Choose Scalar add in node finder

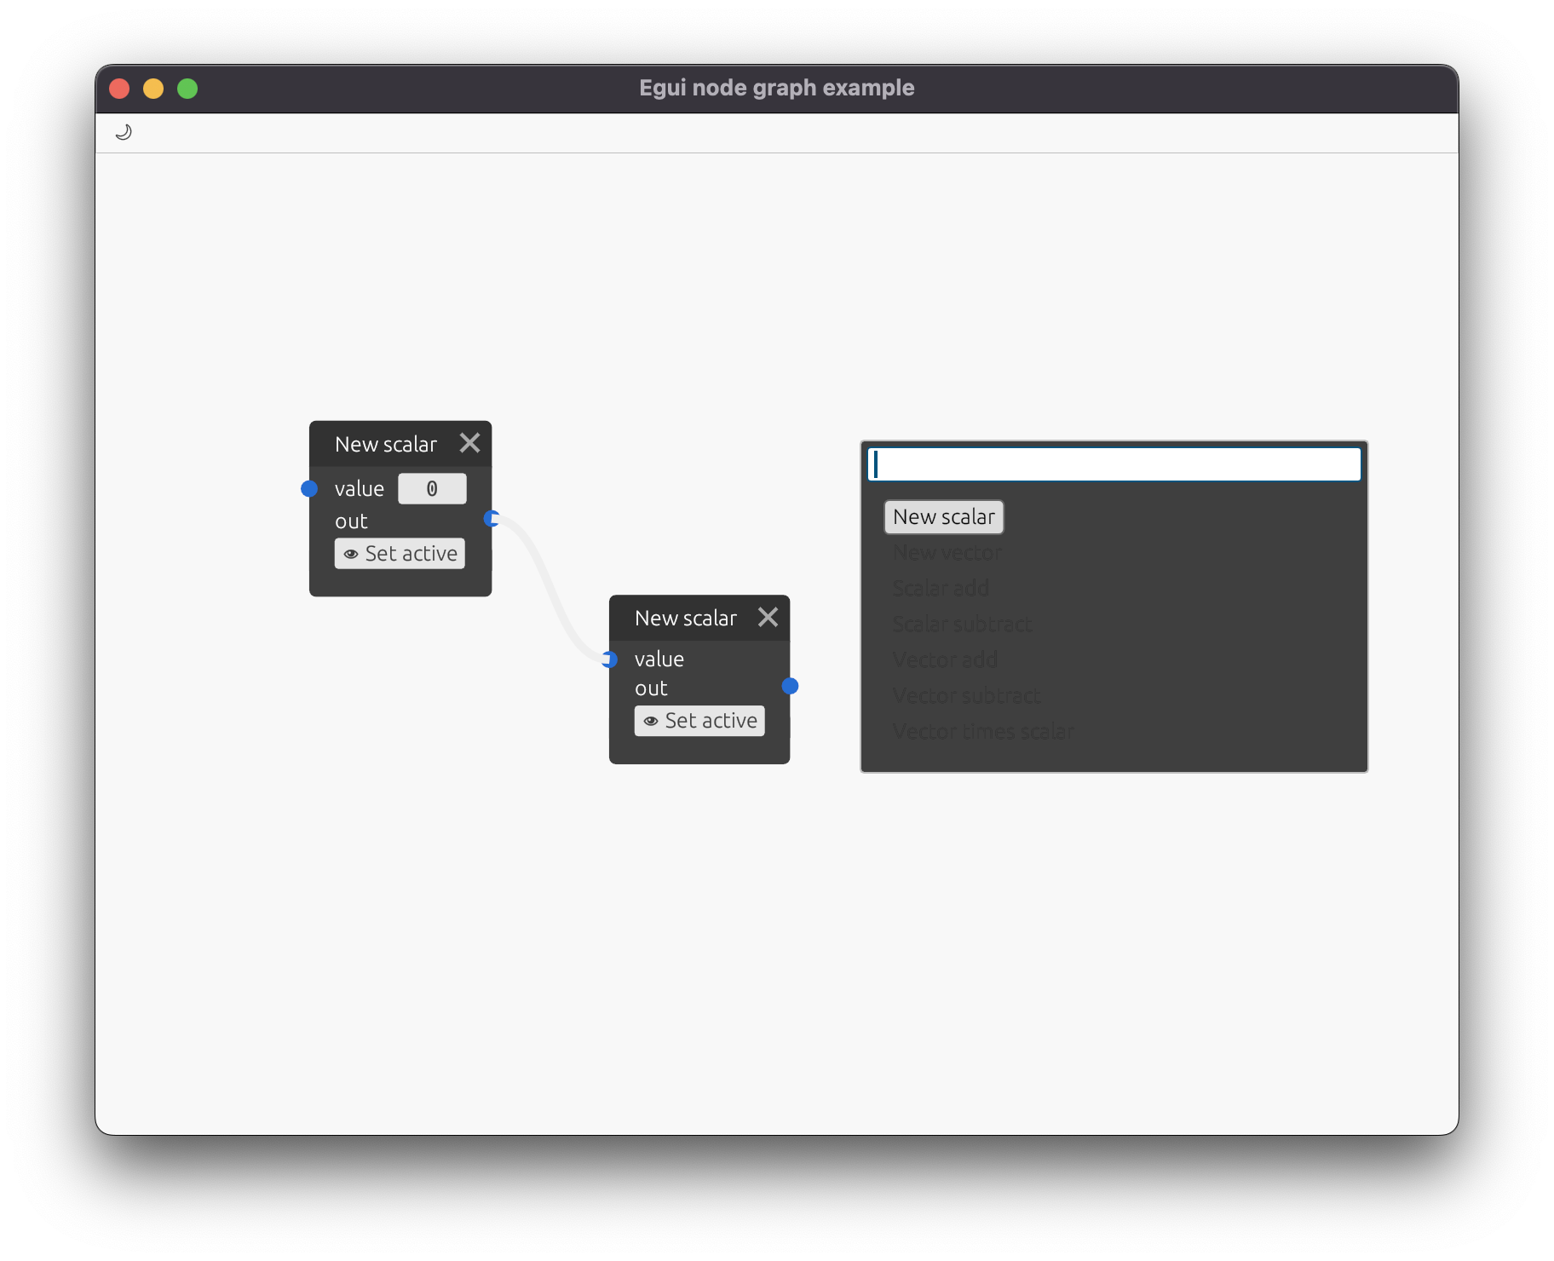tap(941, 589)
